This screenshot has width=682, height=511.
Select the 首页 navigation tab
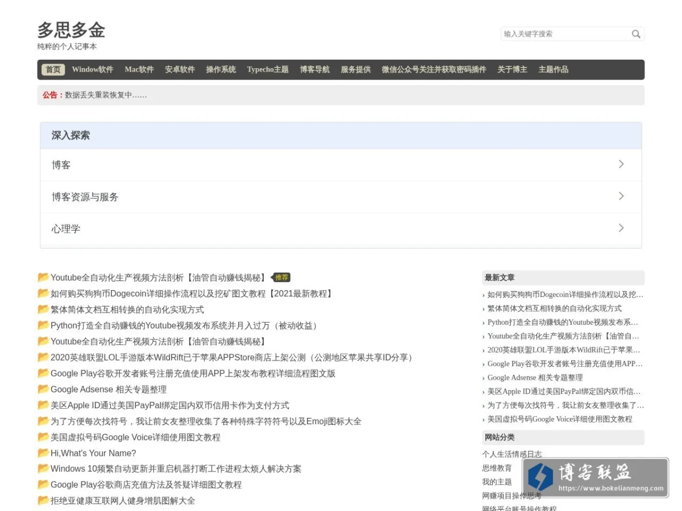coord(53,69)
